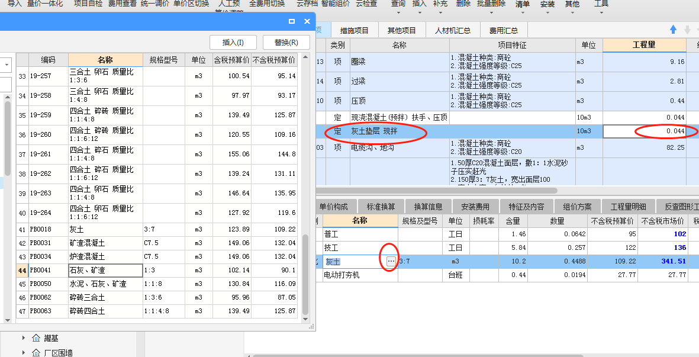Switch to the 费用汇总 tab
The image size is (699, 357).
504,30
